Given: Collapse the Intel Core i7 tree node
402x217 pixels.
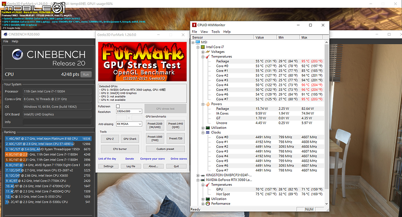Looking at the screenshot, I should point(198,47).
